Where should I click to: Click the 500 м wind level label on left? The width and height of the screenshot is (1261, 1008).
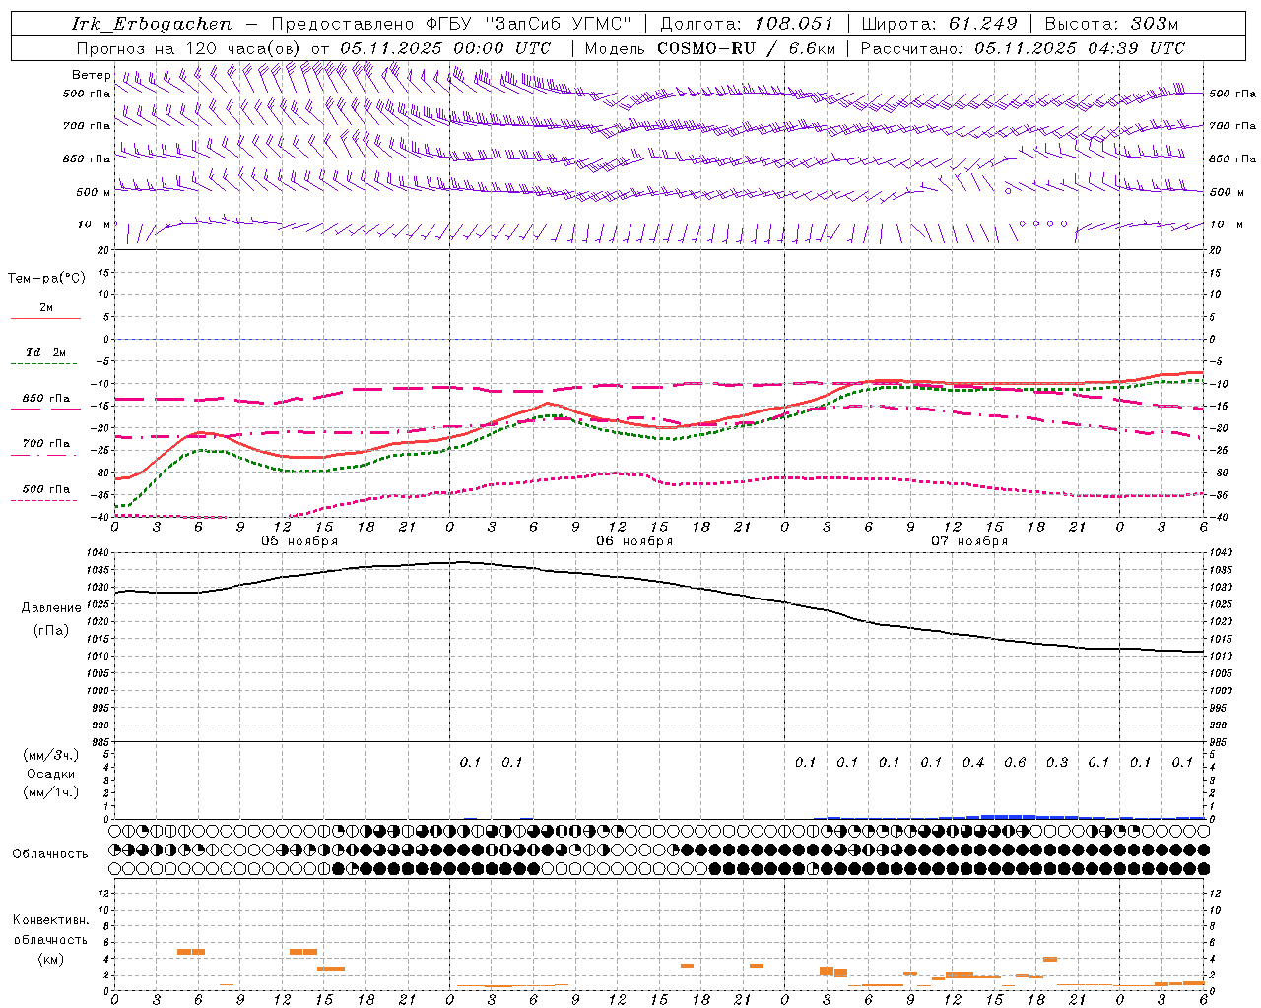[94, 192]
